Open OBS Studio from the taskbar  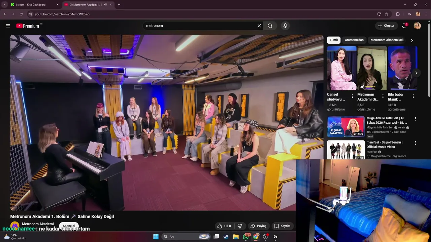[266, 237]
